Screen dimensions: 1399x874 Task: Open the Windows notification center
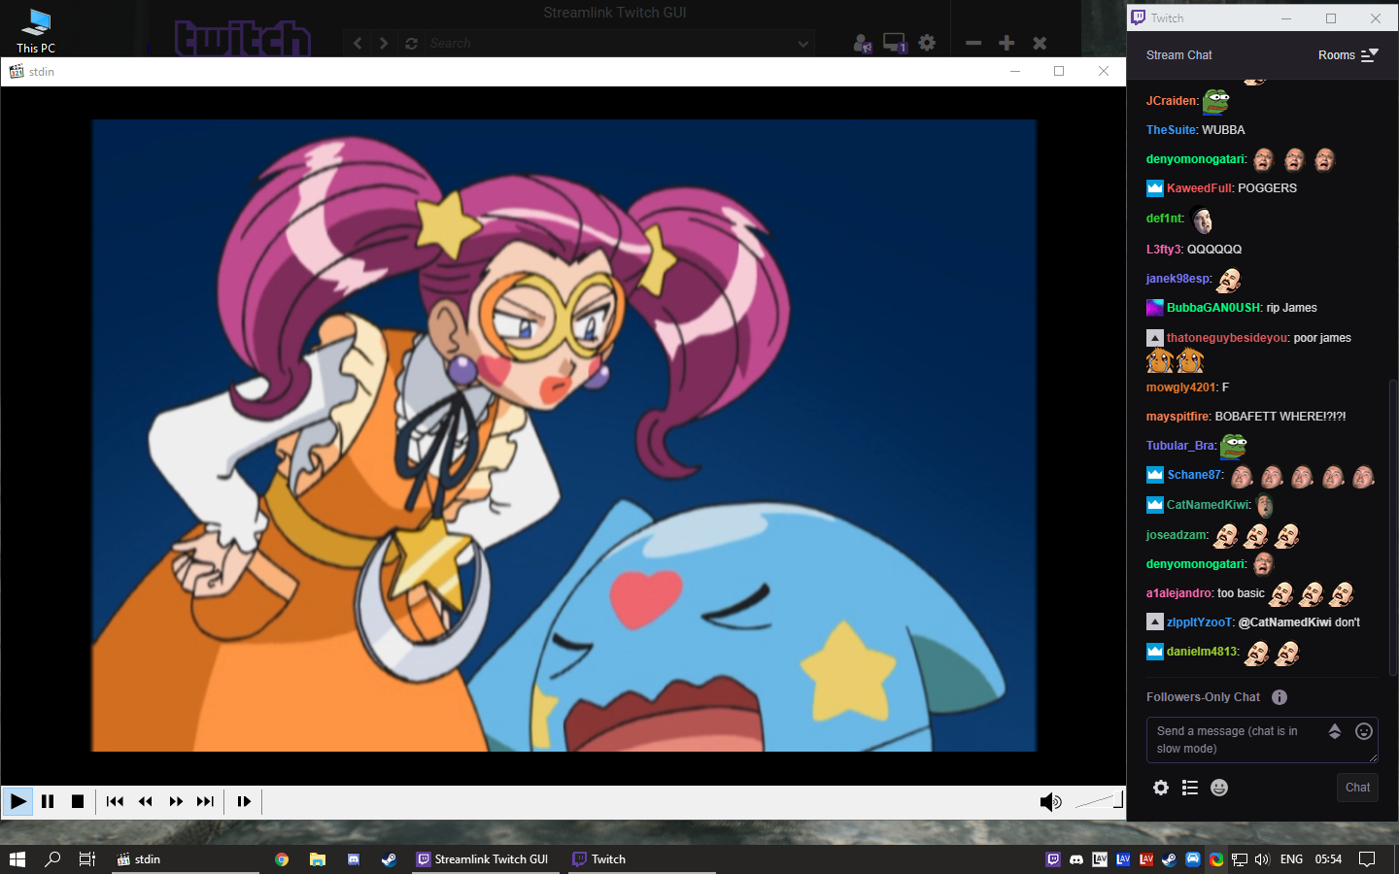1367,859
